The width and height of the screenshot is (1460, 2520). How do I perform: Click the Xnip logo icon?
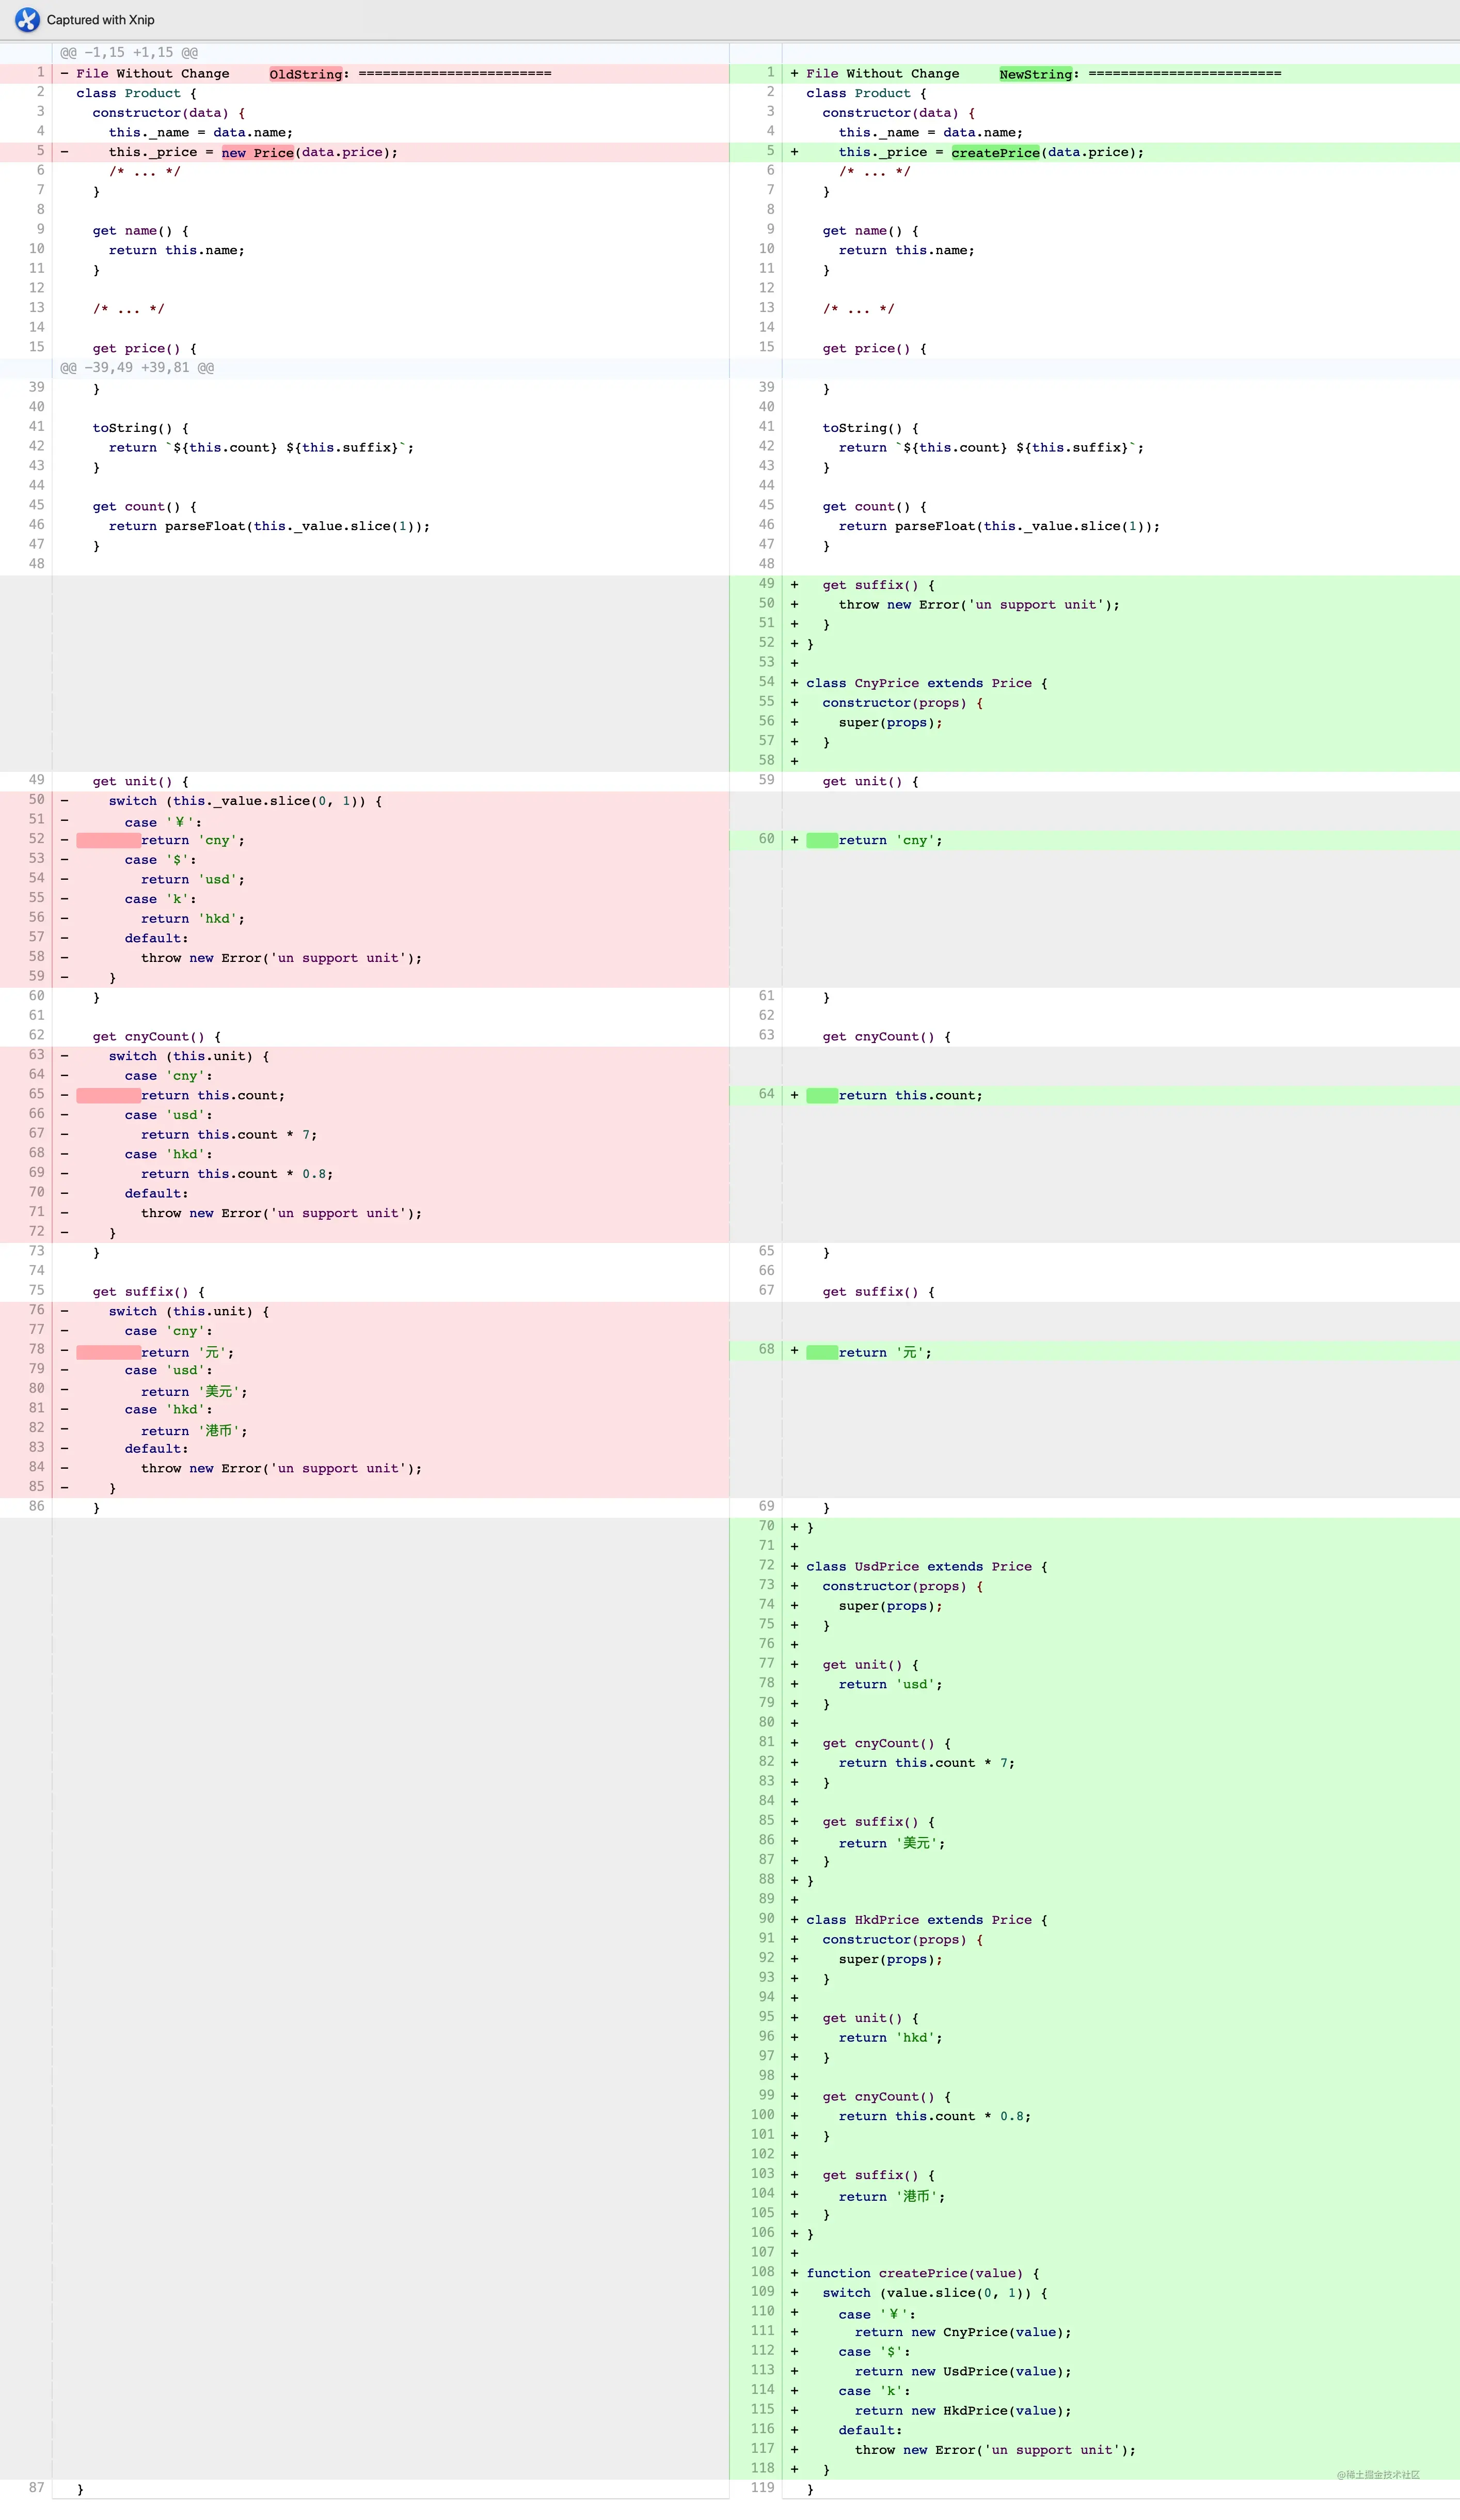tap(27, 19)
